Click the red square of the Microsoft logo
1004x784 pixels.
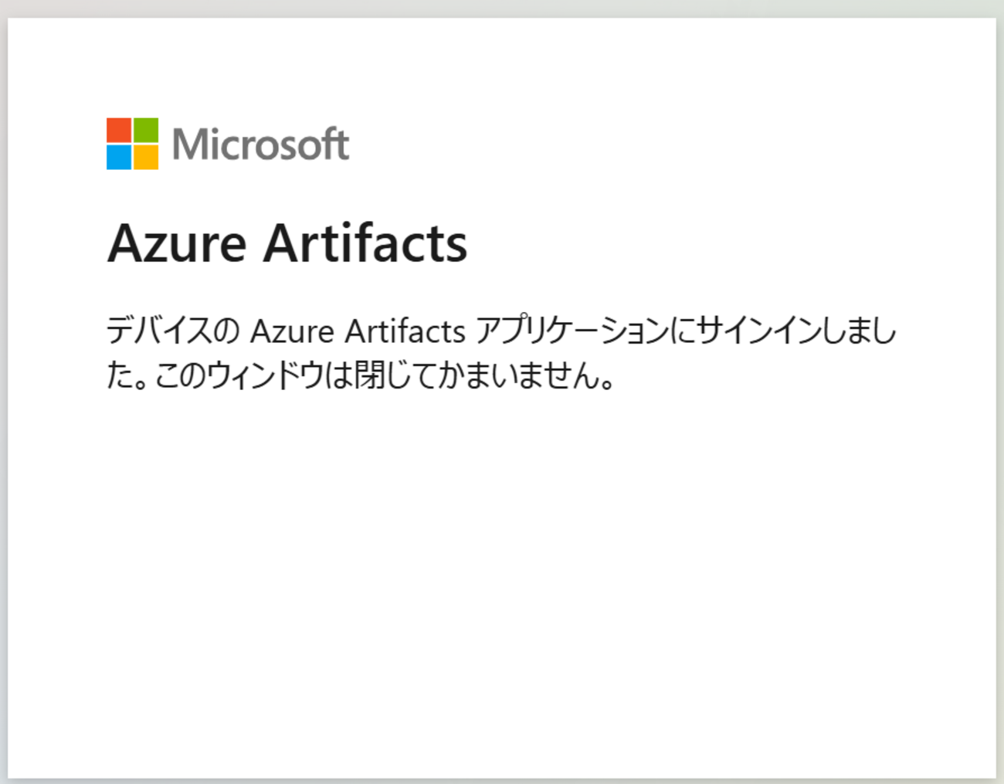click(x=119, y=130)
